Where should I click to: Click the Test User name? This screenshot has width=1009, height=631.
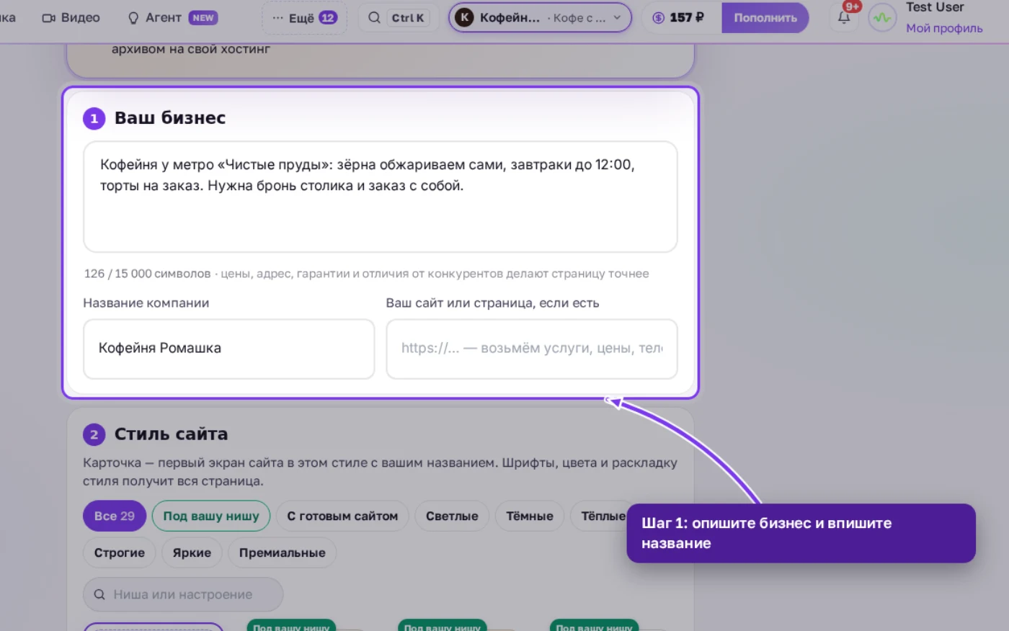(x=935, y=7)
